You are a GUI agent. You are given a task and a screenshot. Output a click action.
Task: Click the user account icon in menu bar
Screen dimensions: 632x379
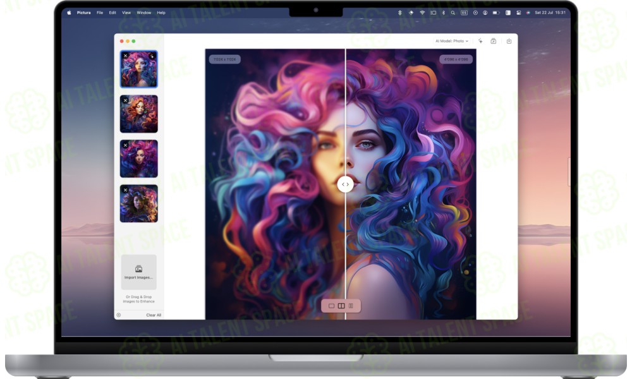485,13
